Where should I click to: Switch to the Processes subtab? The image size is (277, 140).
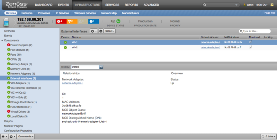tap(44, 13)
